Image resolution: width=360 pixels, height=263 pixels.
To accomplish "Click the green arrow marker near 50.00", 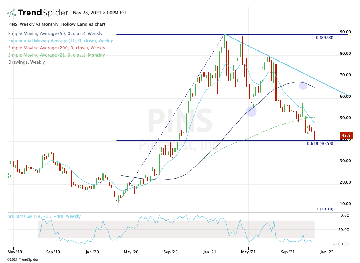I will click(x=306, y=118).
